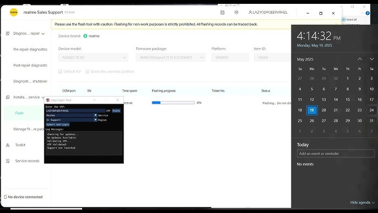Toggle Erase the userdata partition checkbox
Image resolution: width=378 pixels, height=213 pixels.
point(88,72)
